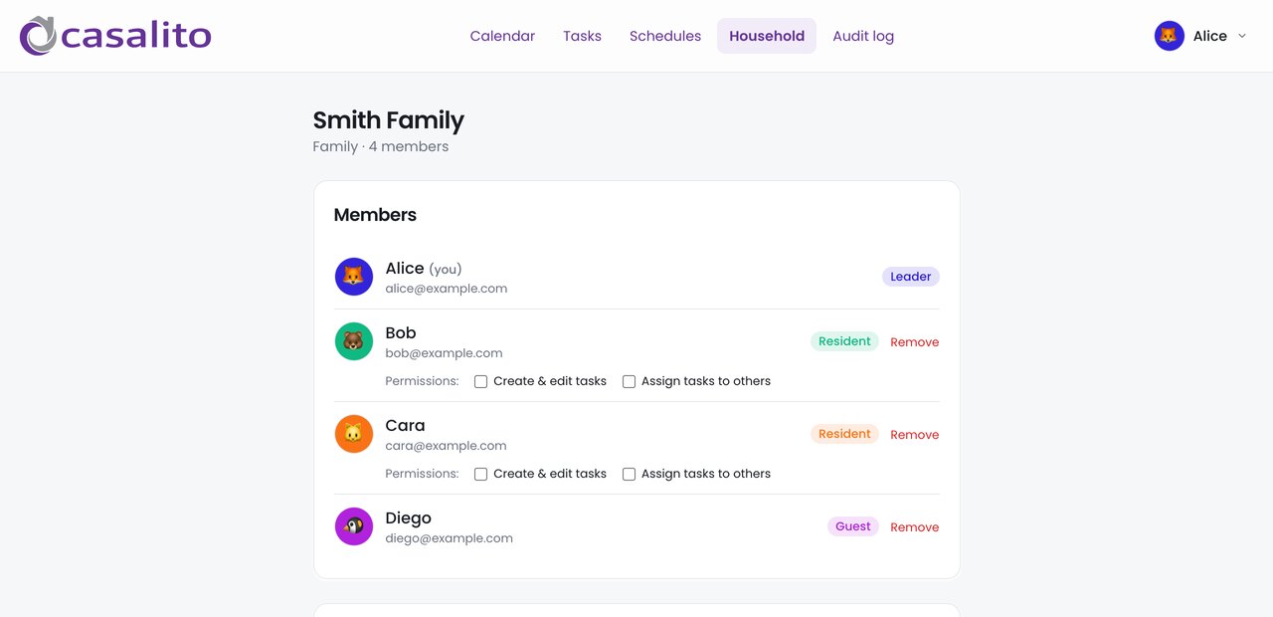The width and height of the screenshot is (1273, 617).
Task: Click the diego@example.com email text
Action: click(450, 538)
